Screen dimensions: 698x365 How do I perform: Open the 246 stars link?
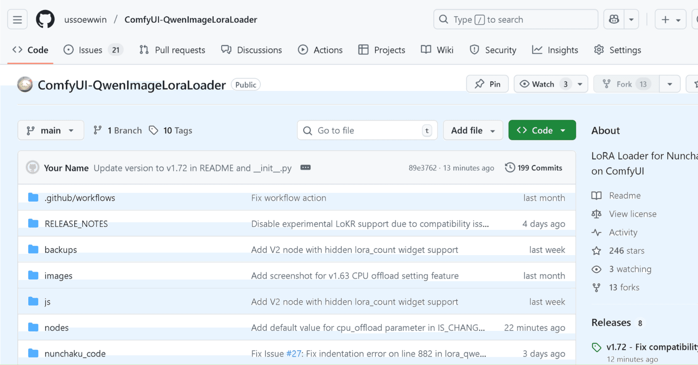[626, 251]
